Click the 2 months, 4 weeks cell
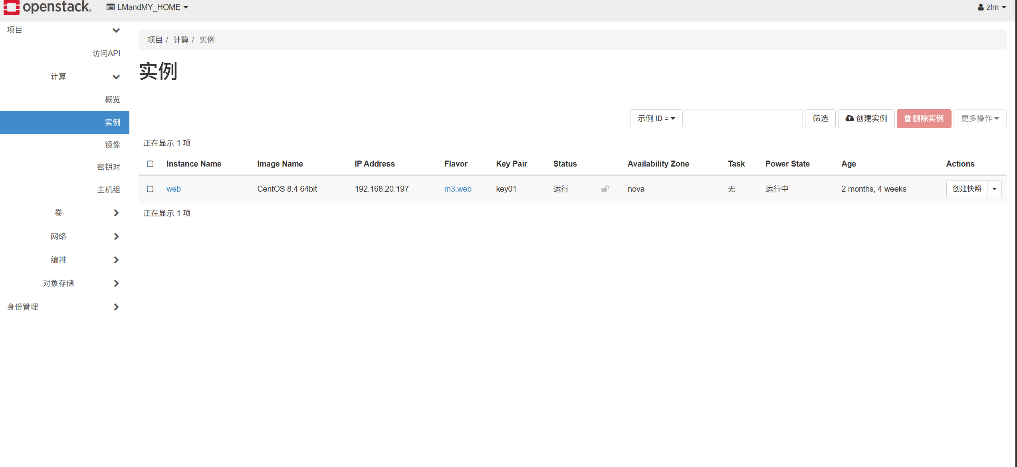 pos(874,189)
